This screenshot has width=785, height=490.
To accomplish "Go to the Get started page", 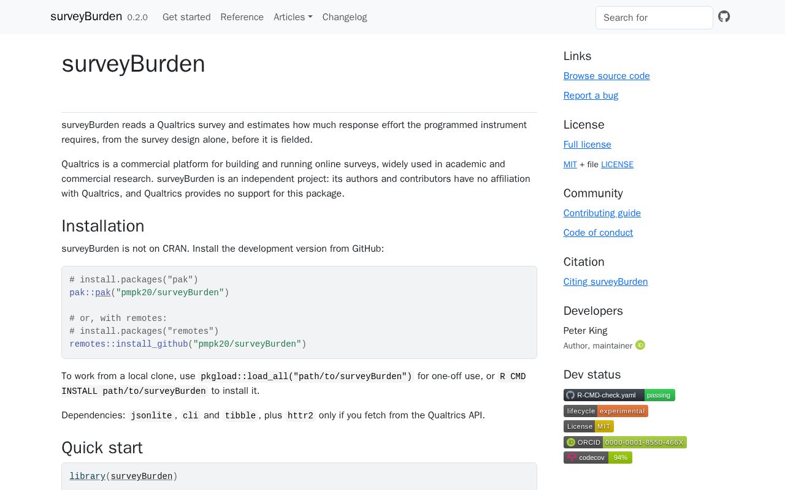I will coord(186,17).
